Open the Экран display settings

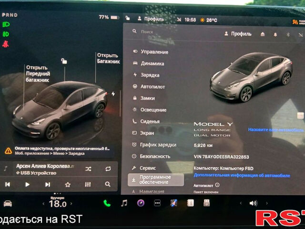(143, 133)
